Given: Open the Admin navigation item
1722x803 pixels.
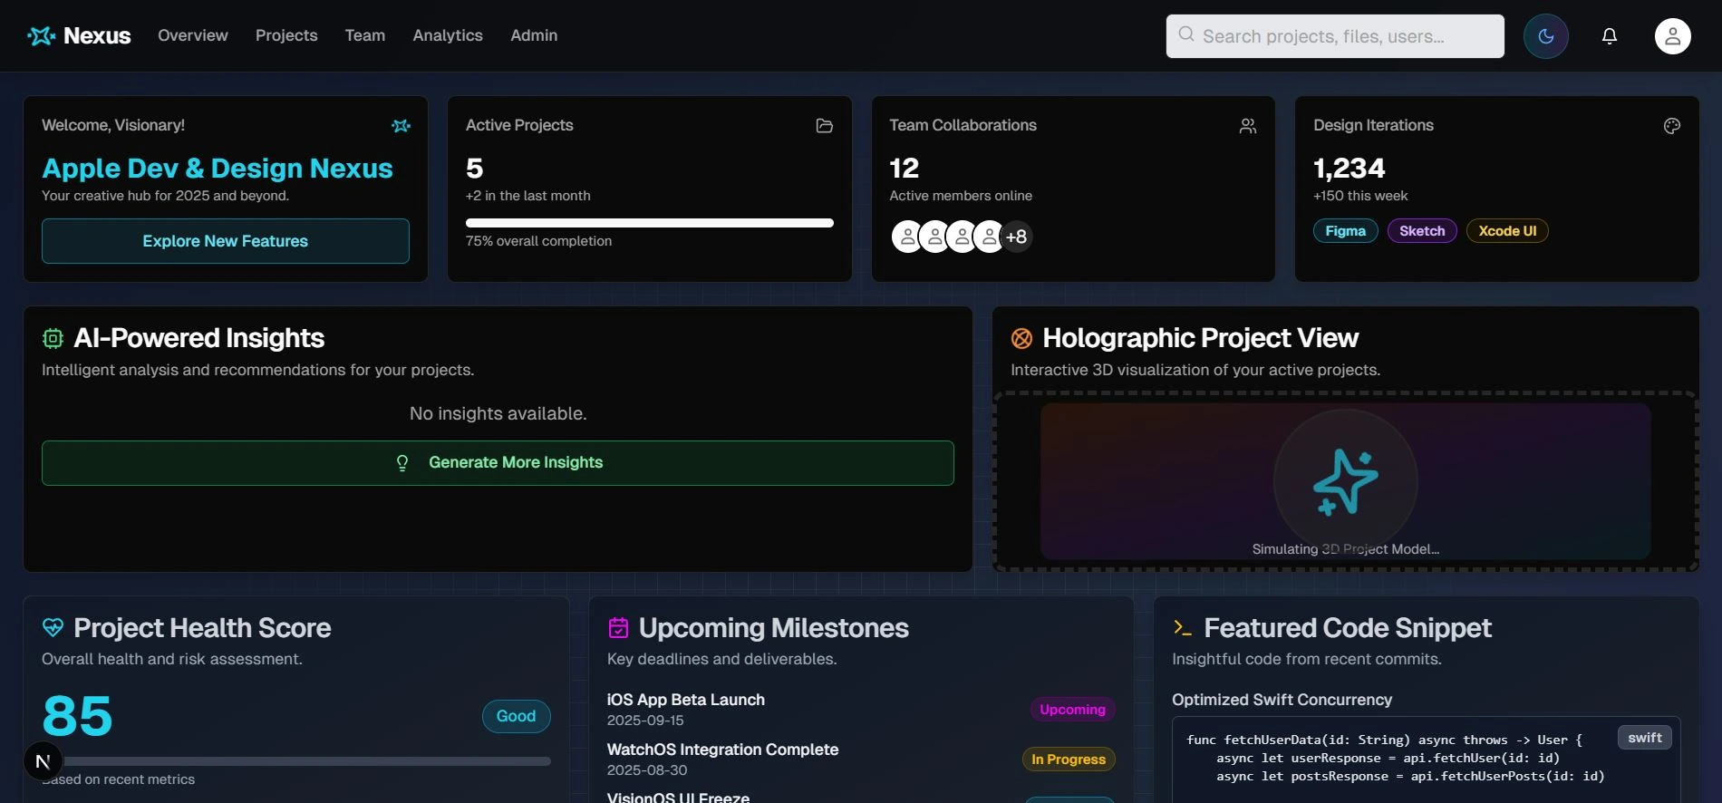Looking at the screenshot, I should 534,35.
